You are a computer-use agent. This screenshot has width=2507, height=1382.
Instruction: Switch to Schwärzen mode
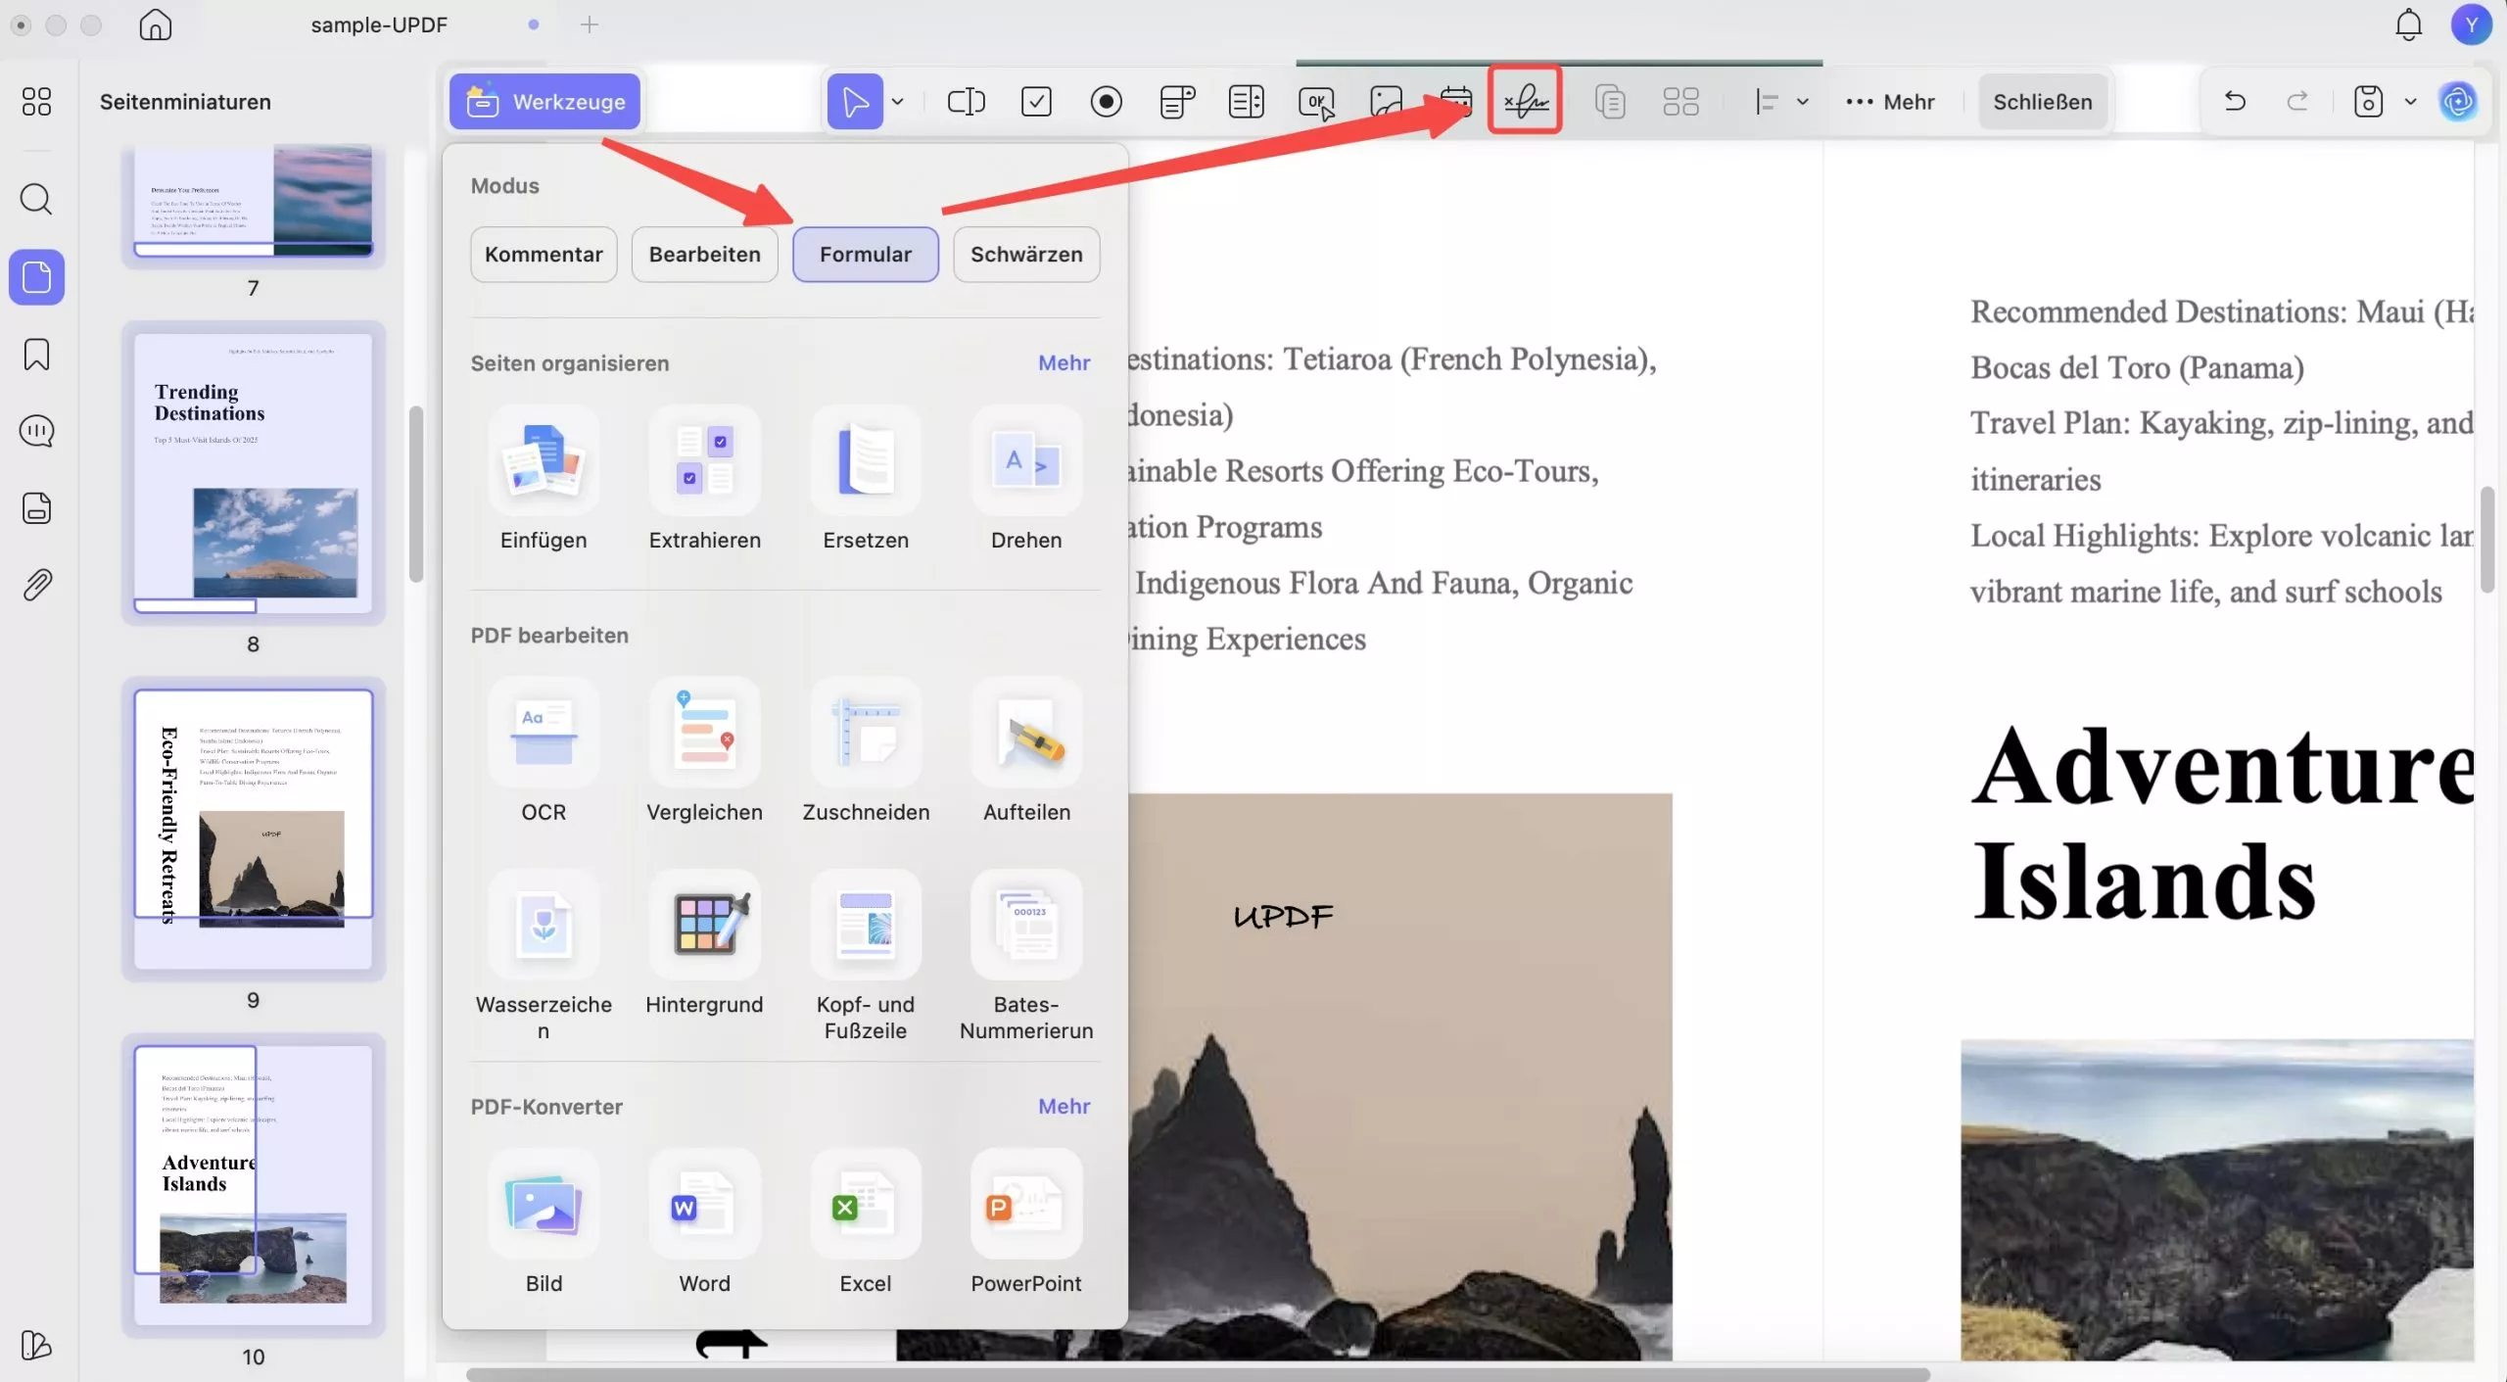1026,255
